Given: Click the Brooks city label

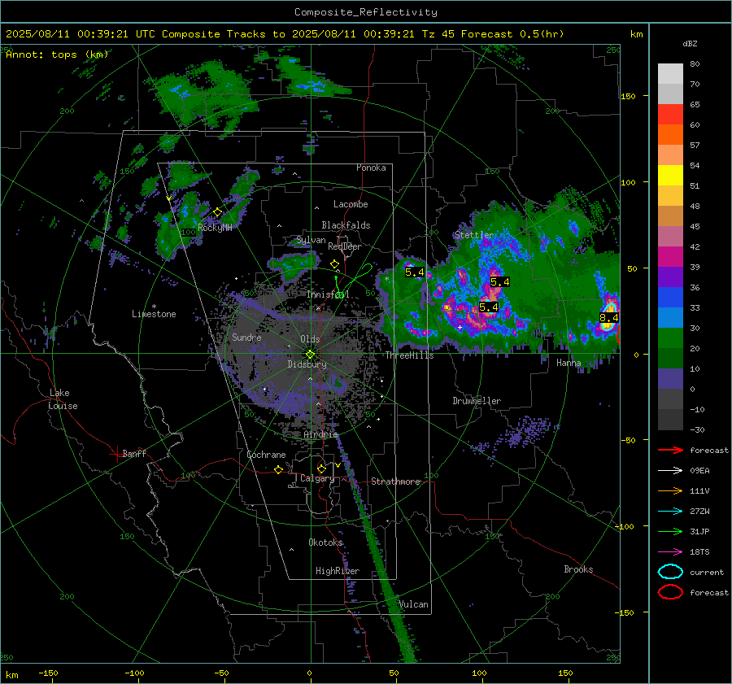Looking at the screenshot, I should pyautogui.click(x=578, y=569).
